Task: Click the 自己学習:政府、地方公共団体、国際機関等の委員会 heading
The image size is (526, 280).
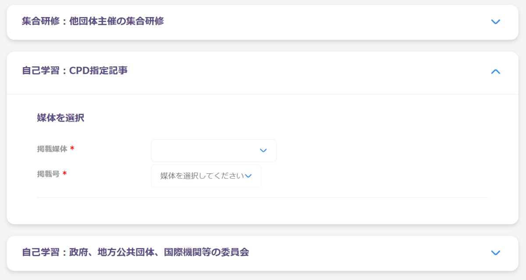Action: pyautogui.click(x=135, y=252)
